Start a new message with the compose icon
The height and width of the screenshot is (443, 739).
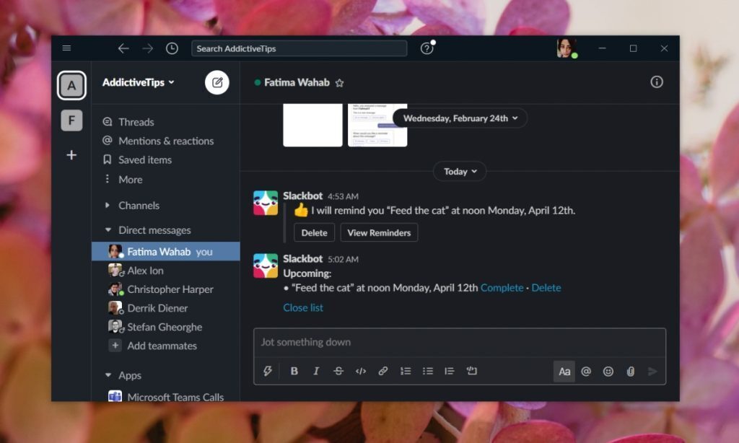[216, 82]
